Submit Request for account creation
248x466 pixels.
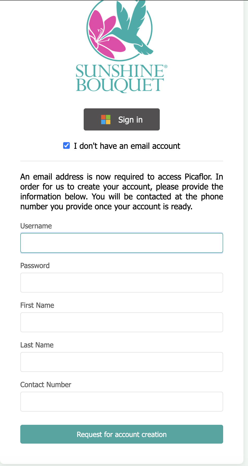(x=122, y=434)
